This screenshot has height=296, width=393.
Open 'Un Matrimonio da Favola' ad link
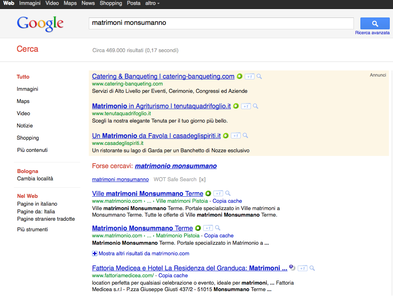click(156, 136)
